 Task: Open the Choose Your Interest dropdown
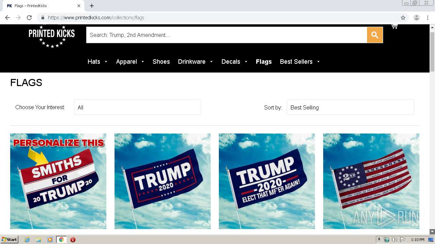click(x=137, y=107)
